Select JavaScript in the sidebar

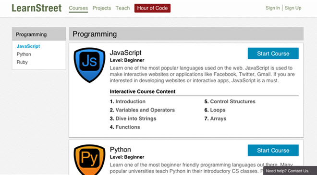pyautogui.click(x=28, y=46)
